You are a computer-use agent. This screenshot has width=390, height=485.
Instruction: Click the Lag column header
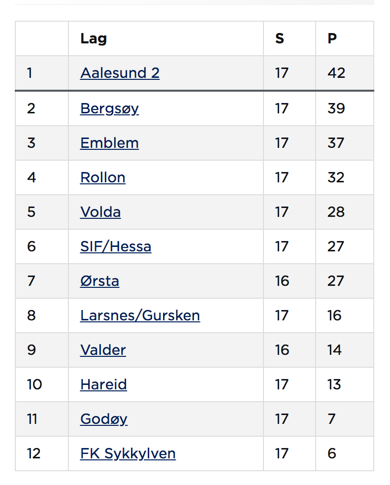click(94, 38)
